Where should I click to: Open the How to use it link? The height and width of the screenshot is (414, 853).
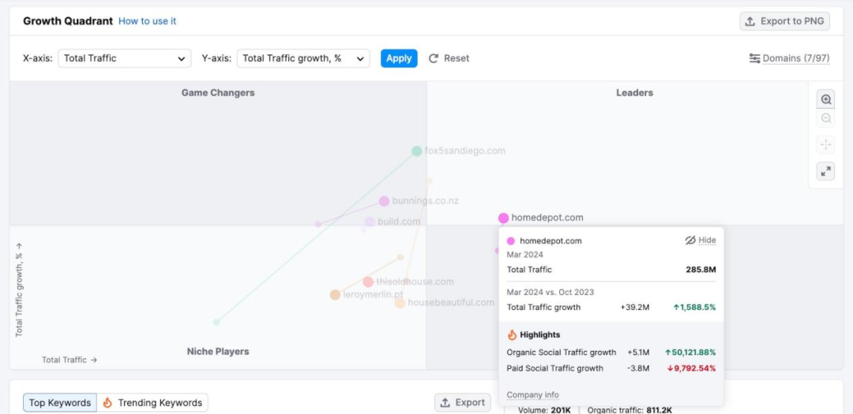147,21
